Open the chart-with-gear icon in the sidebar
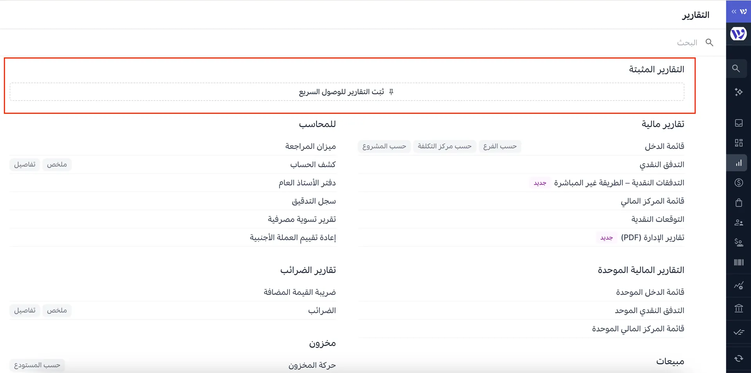Screen dimensions: 751x373 [x=738, y=286]
